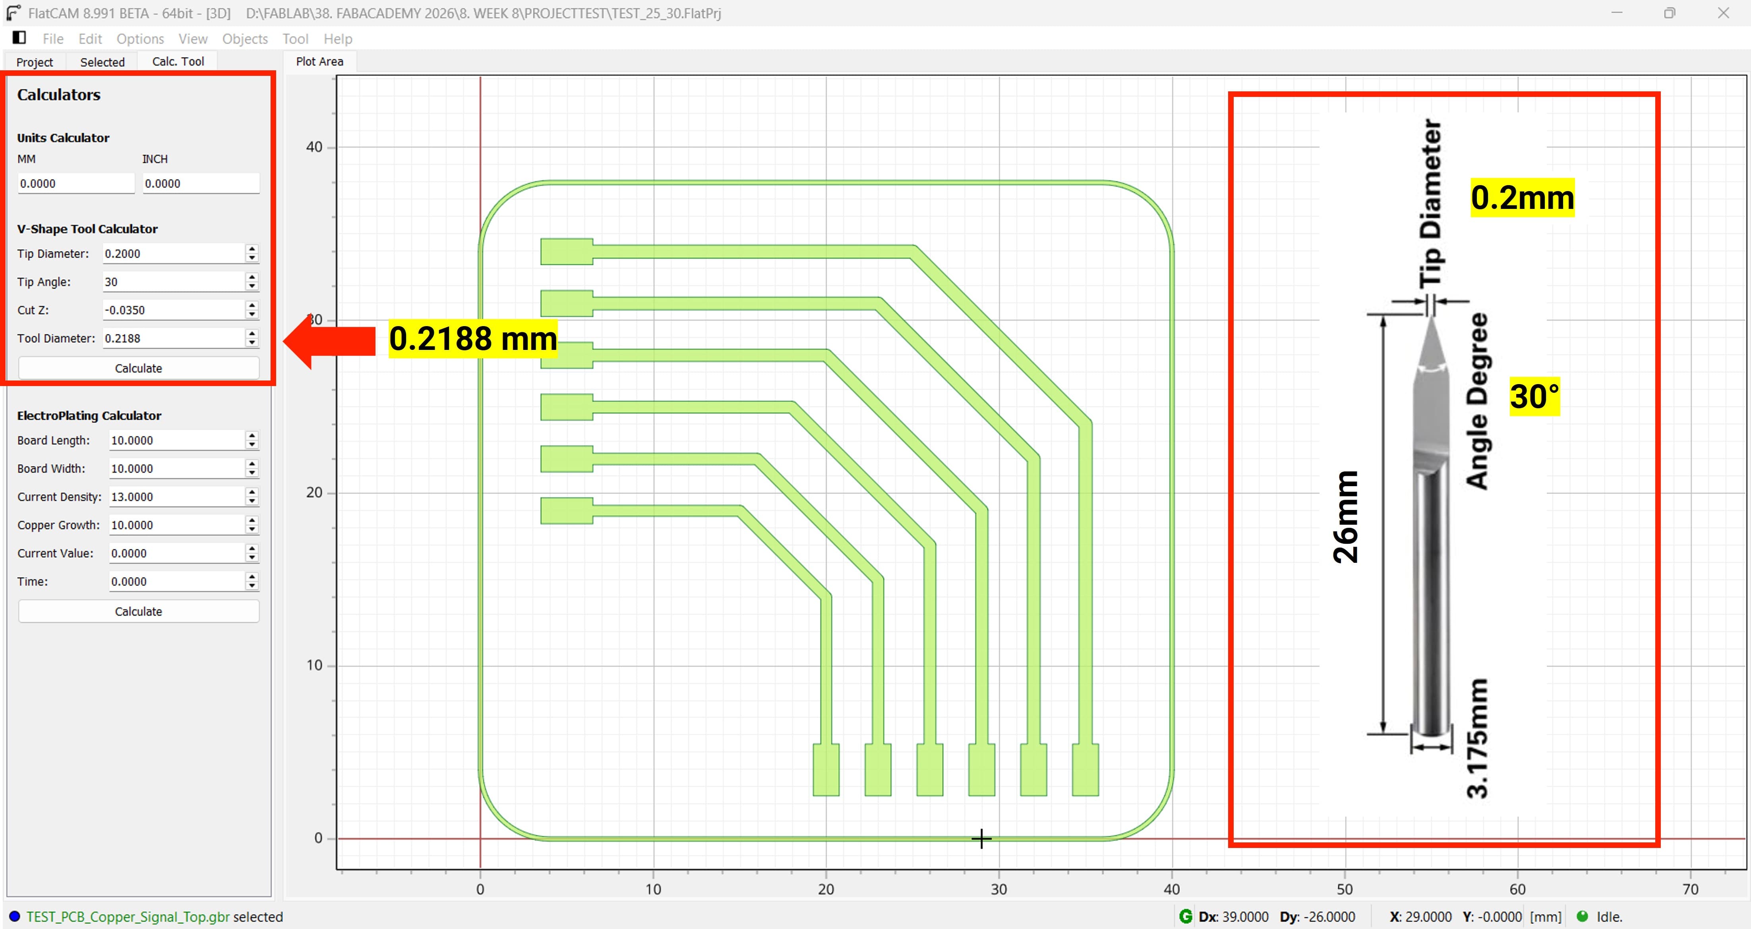This screenshot has height=929, width=1751.
Task: Open the Options menu
Action: (140, 39)
